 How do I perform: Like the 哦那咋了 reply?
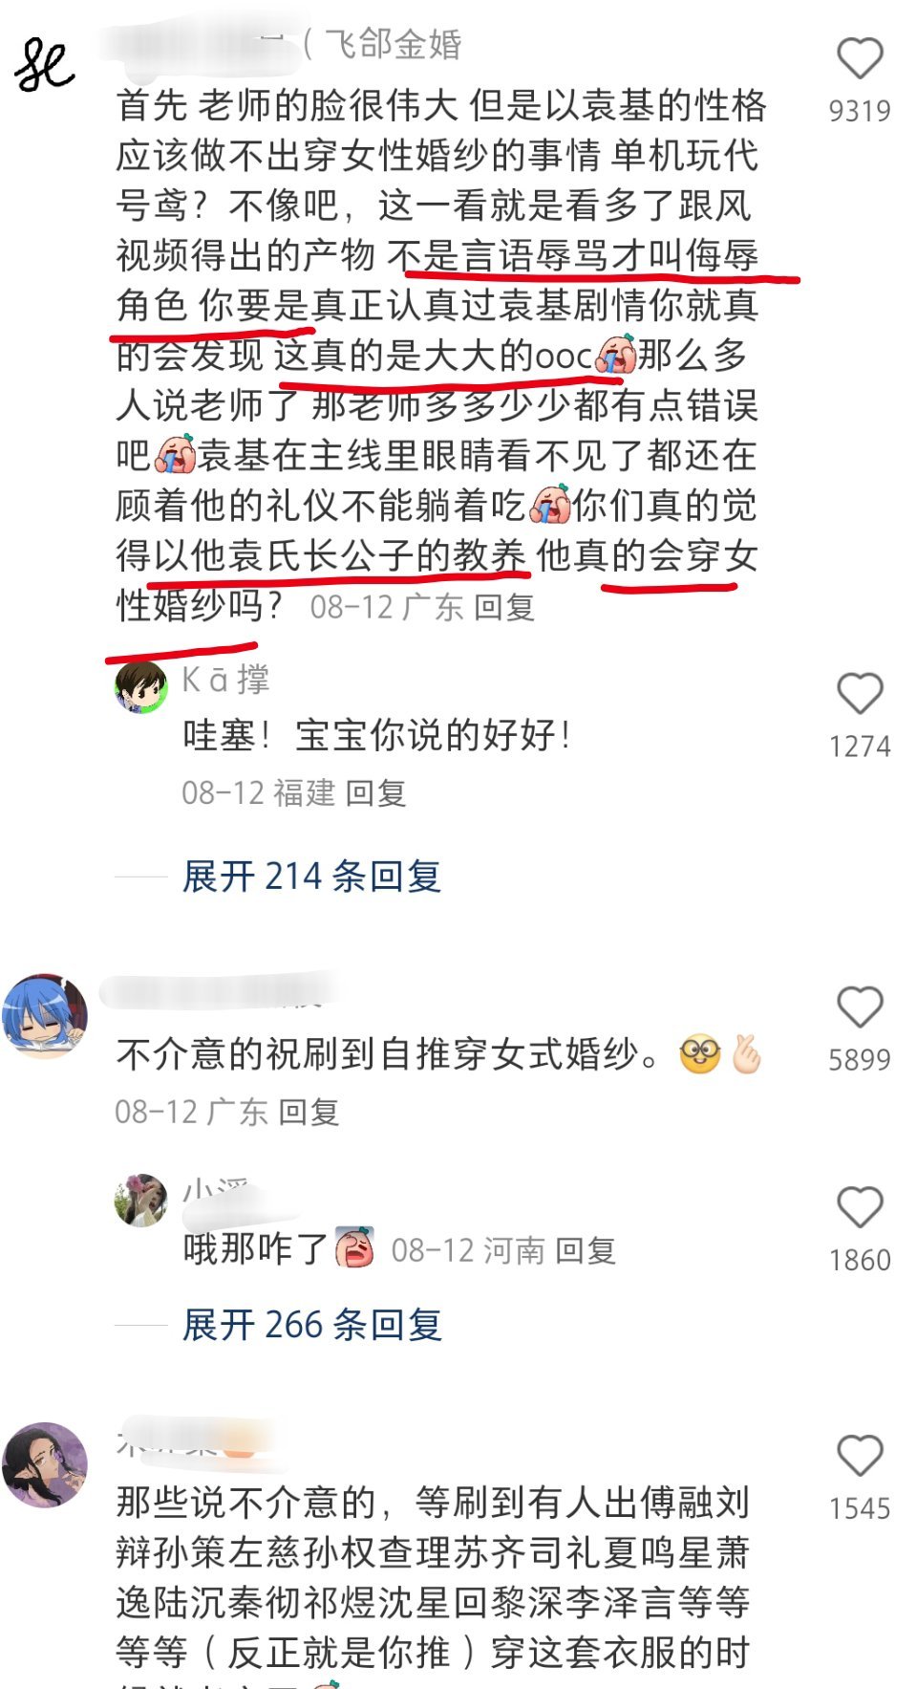tap(860, 1208)
